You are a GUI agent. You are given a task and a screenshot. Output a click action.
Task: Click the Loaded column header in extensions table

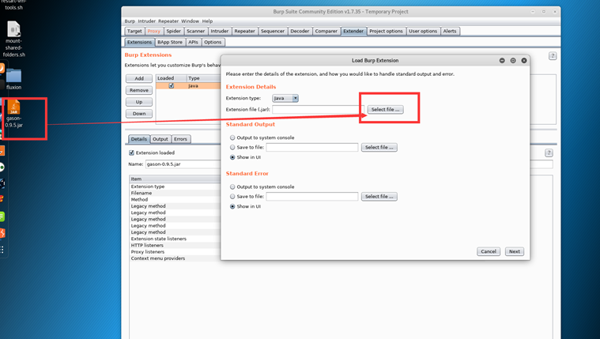point(171,78)
